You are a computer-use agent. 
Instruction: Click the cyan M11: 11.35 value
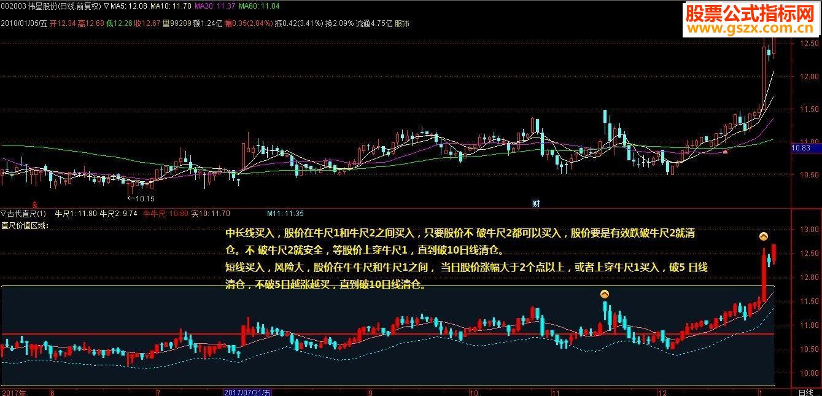pyautogui.click(x=285, y=214)
